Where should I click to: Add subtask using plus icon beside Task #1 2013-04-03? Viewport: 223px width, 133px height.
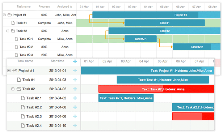click(75, 80)
